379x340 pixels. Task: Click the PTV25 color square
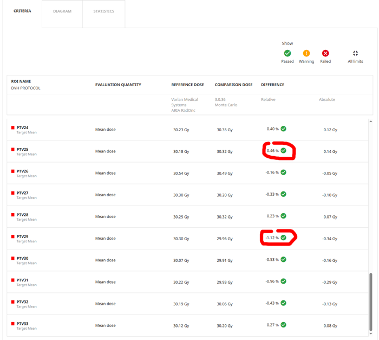[x=13, y=150]
